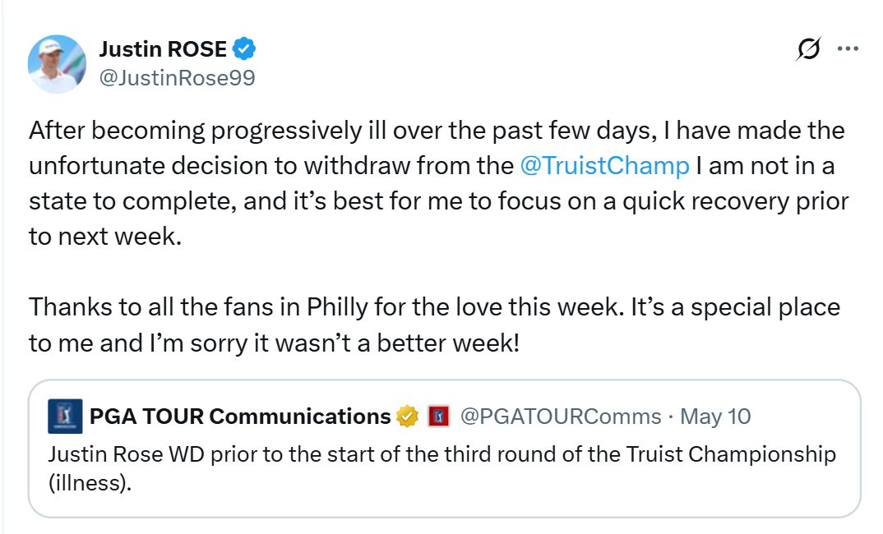Click the slashed-circle Grok logo at top right
Screen dimensions: 883x534
pyautogui.click(x=810, y=49)
